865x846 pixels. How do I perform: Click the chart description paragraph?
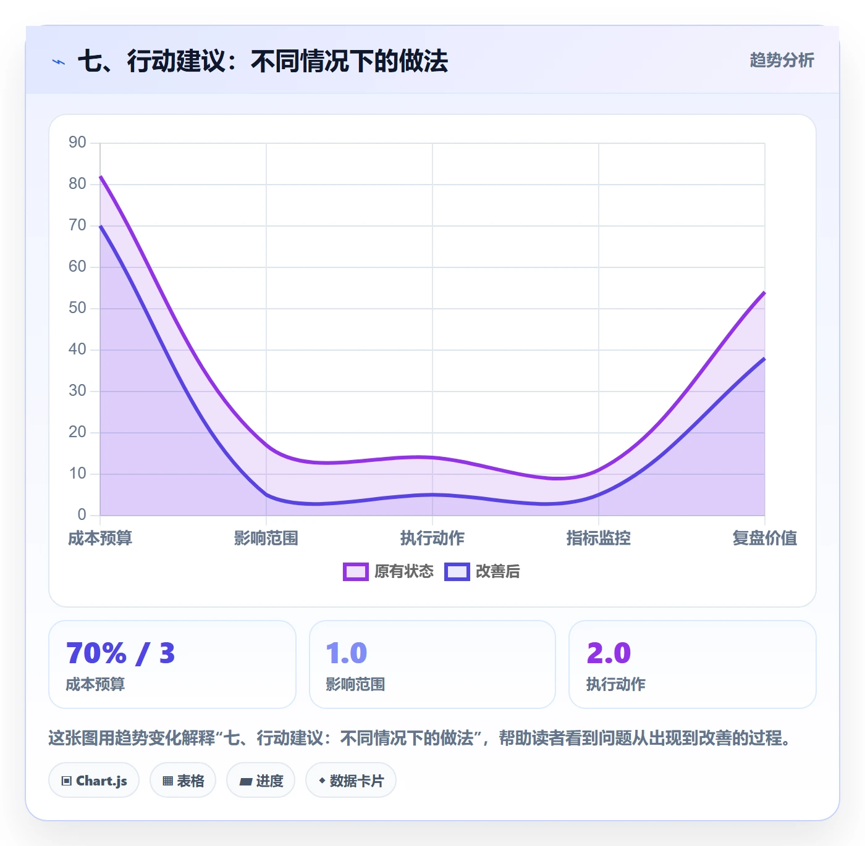420,738
